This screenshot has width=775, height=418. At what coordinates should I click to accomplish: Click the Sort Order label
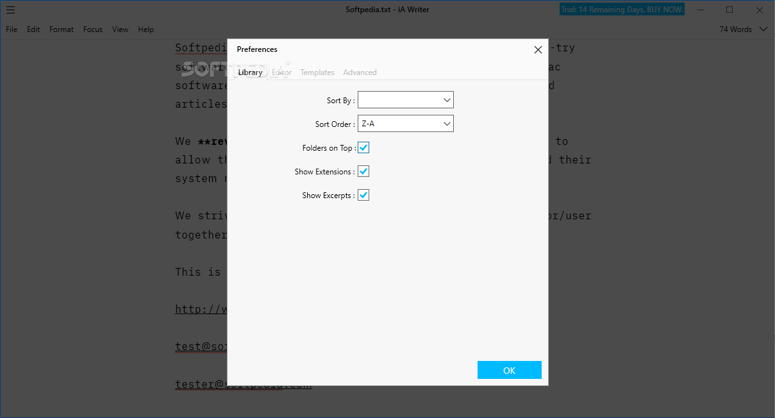(335, 124)
